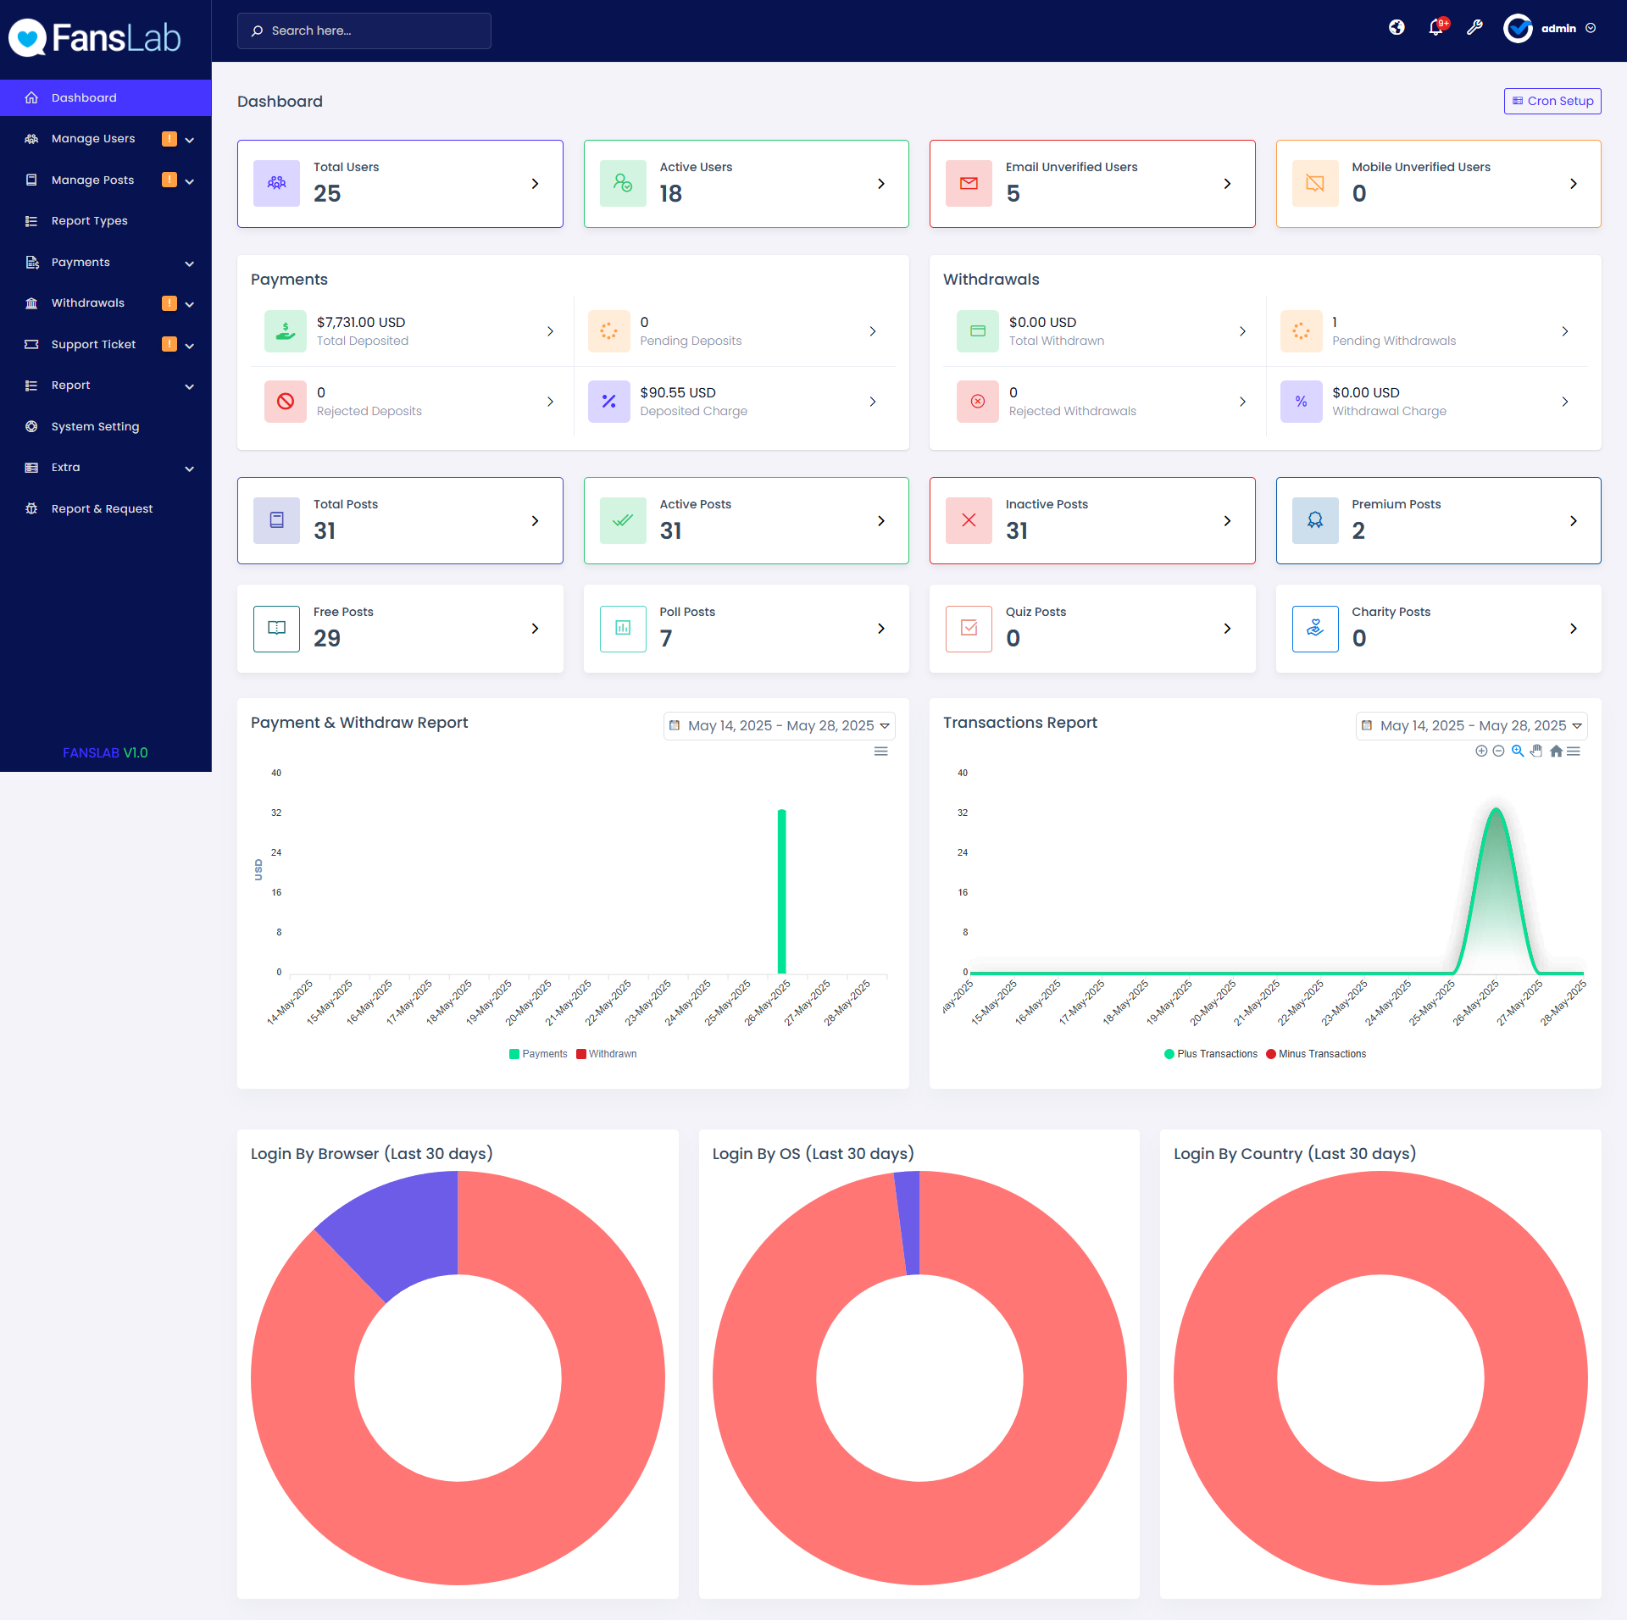The image size is (1627, 1620).
Task: Open the language globe icon in the header
Action: pyautogui.click(x=1396, y=28)
